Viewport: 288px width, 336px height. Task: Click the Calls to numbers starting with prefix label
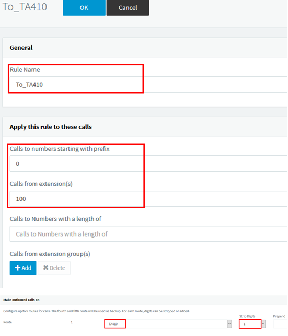tap(60, 149)
